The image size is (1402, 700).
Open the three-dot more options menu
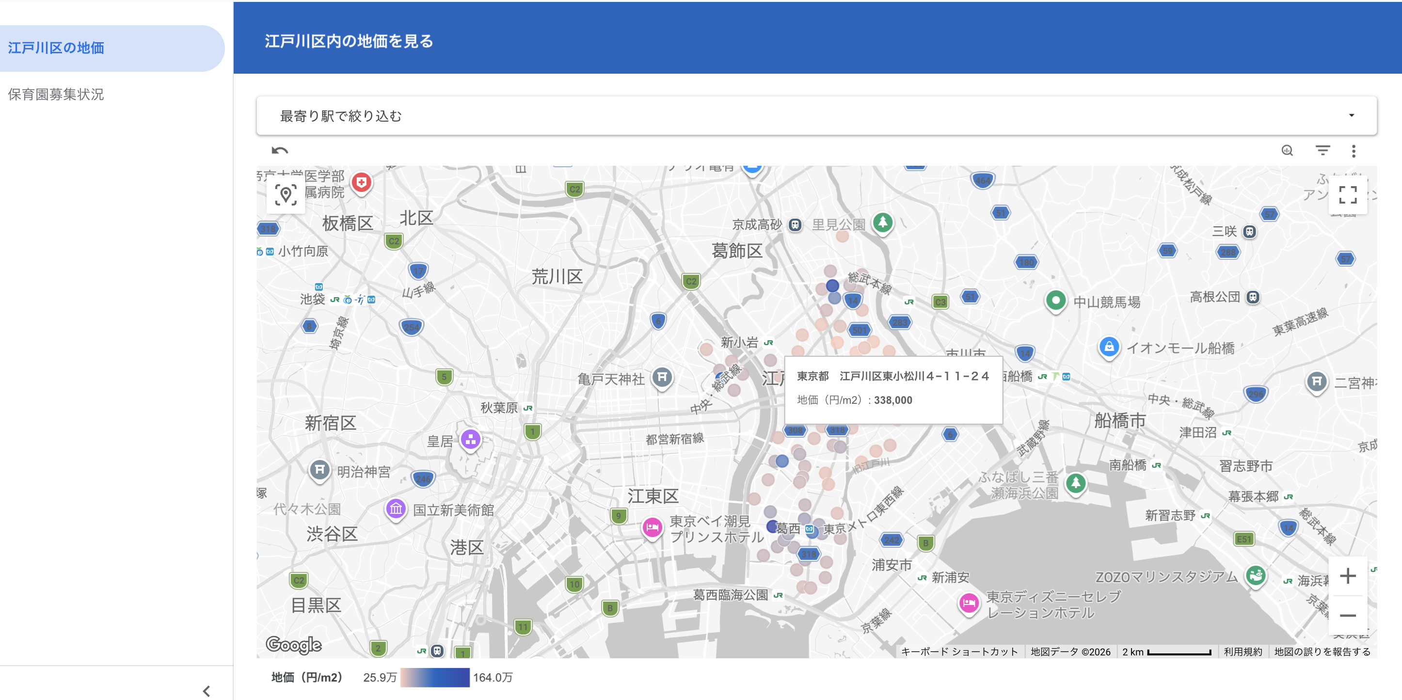[1354, 151]
